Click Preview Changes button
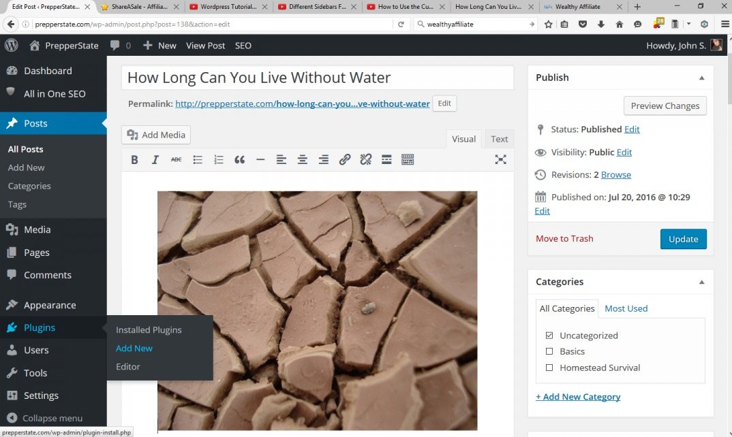Screen dimensions: 732x437 665,106
